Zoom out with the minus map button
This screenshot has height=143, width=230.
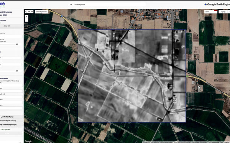point(26,20)
